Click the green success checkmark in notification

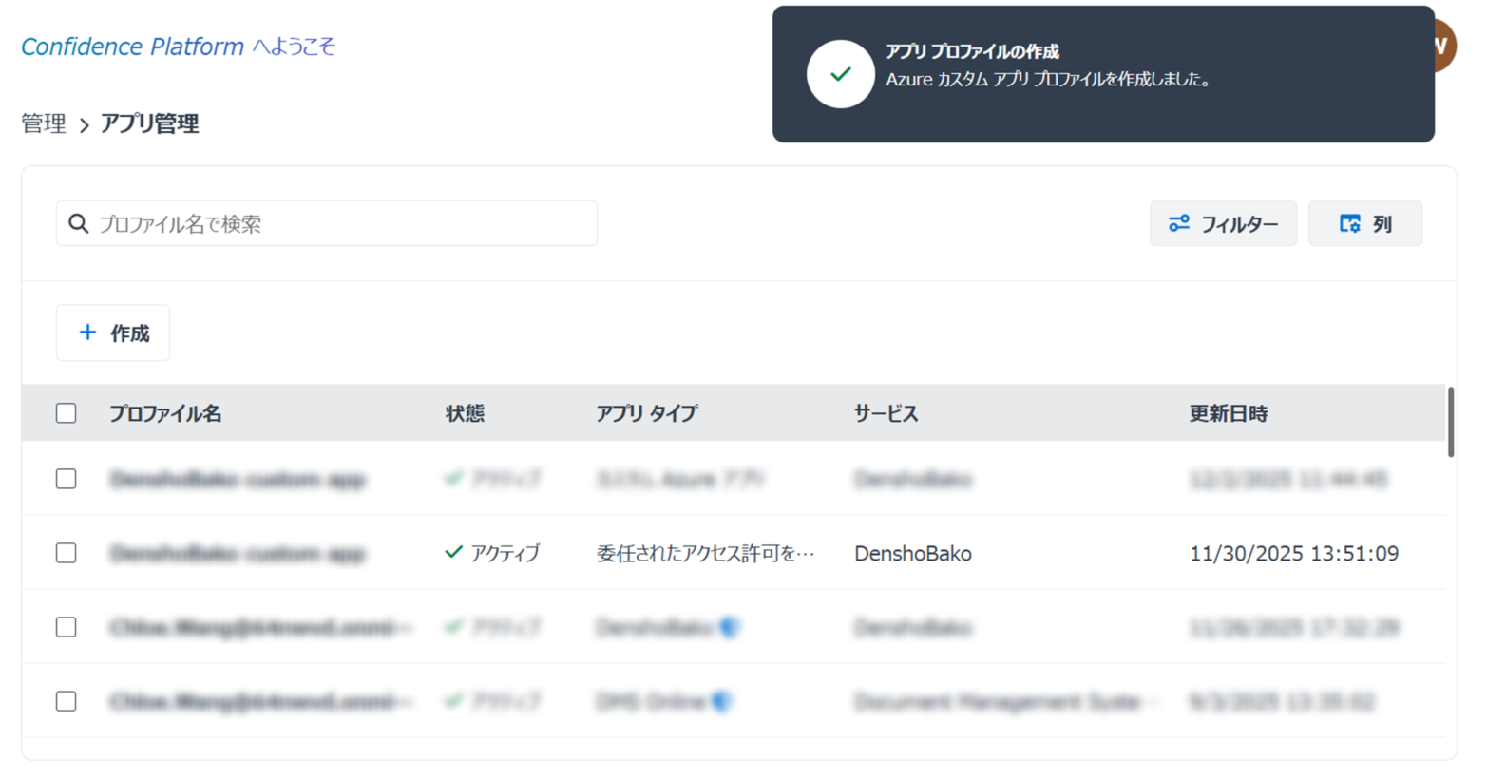coord(840,74)
